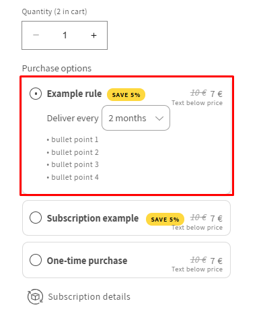Open the 2 months delivery dropdown

coord(136,118)
